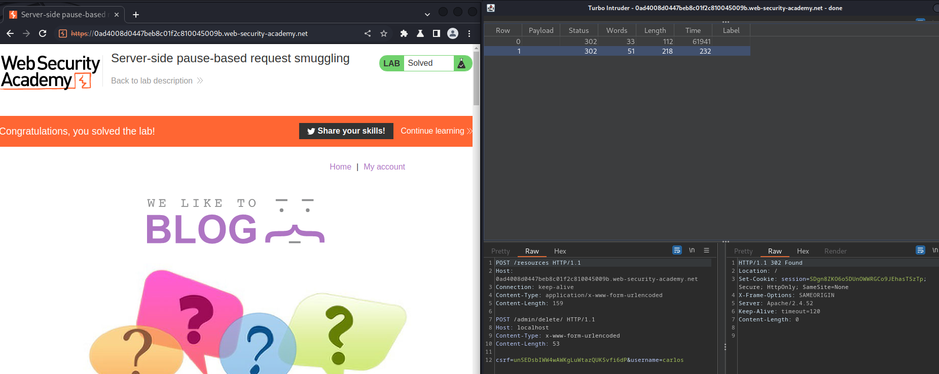Open the browser profile avatar

(453, 33)
